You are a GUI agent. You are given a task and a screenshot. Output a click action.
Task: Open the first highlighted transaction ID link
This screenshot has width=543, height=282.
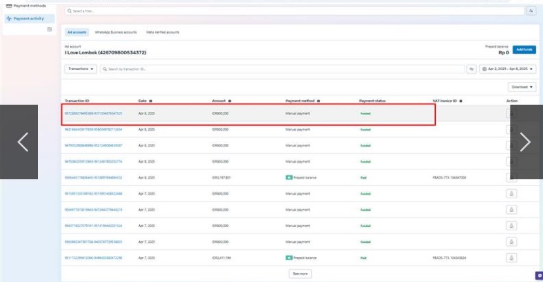pyautogui.click(x=93, y=113)
